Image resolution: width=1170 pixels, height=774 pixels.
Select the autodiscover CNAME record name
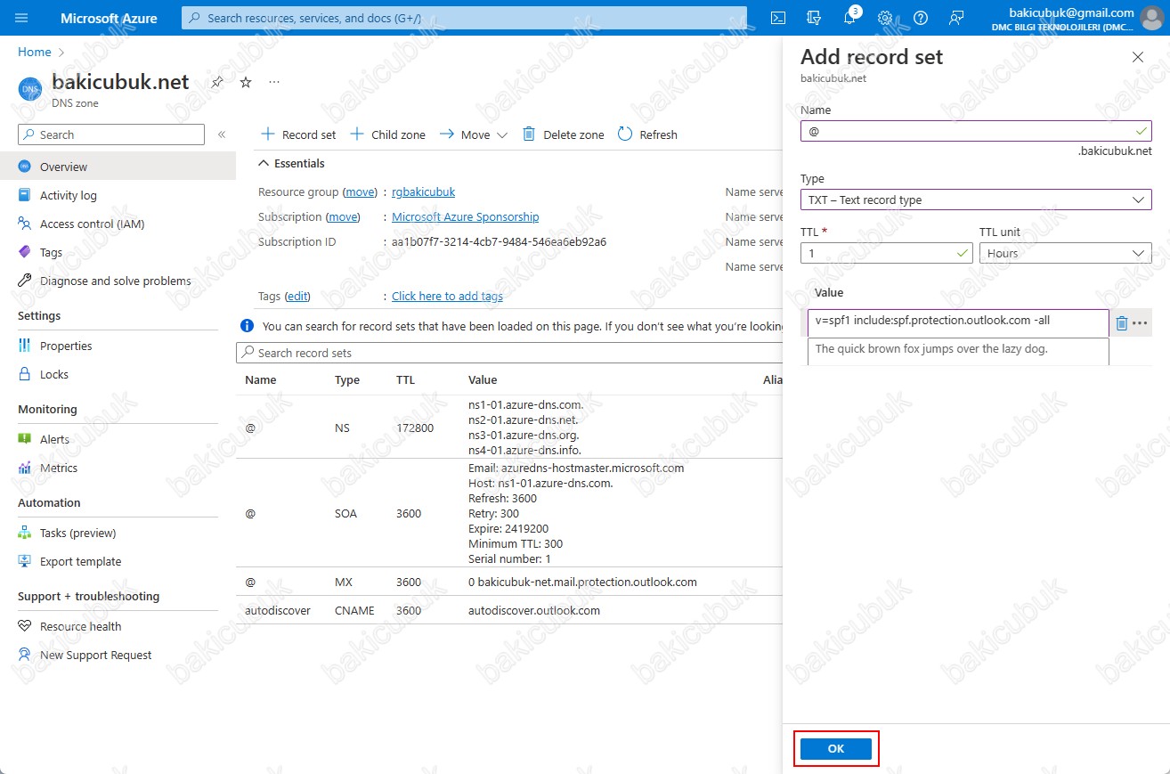point(278,610)
